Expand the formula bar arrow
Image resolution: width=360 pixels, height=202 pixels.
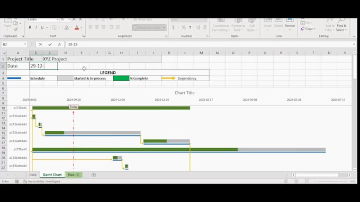click(354, 44)
